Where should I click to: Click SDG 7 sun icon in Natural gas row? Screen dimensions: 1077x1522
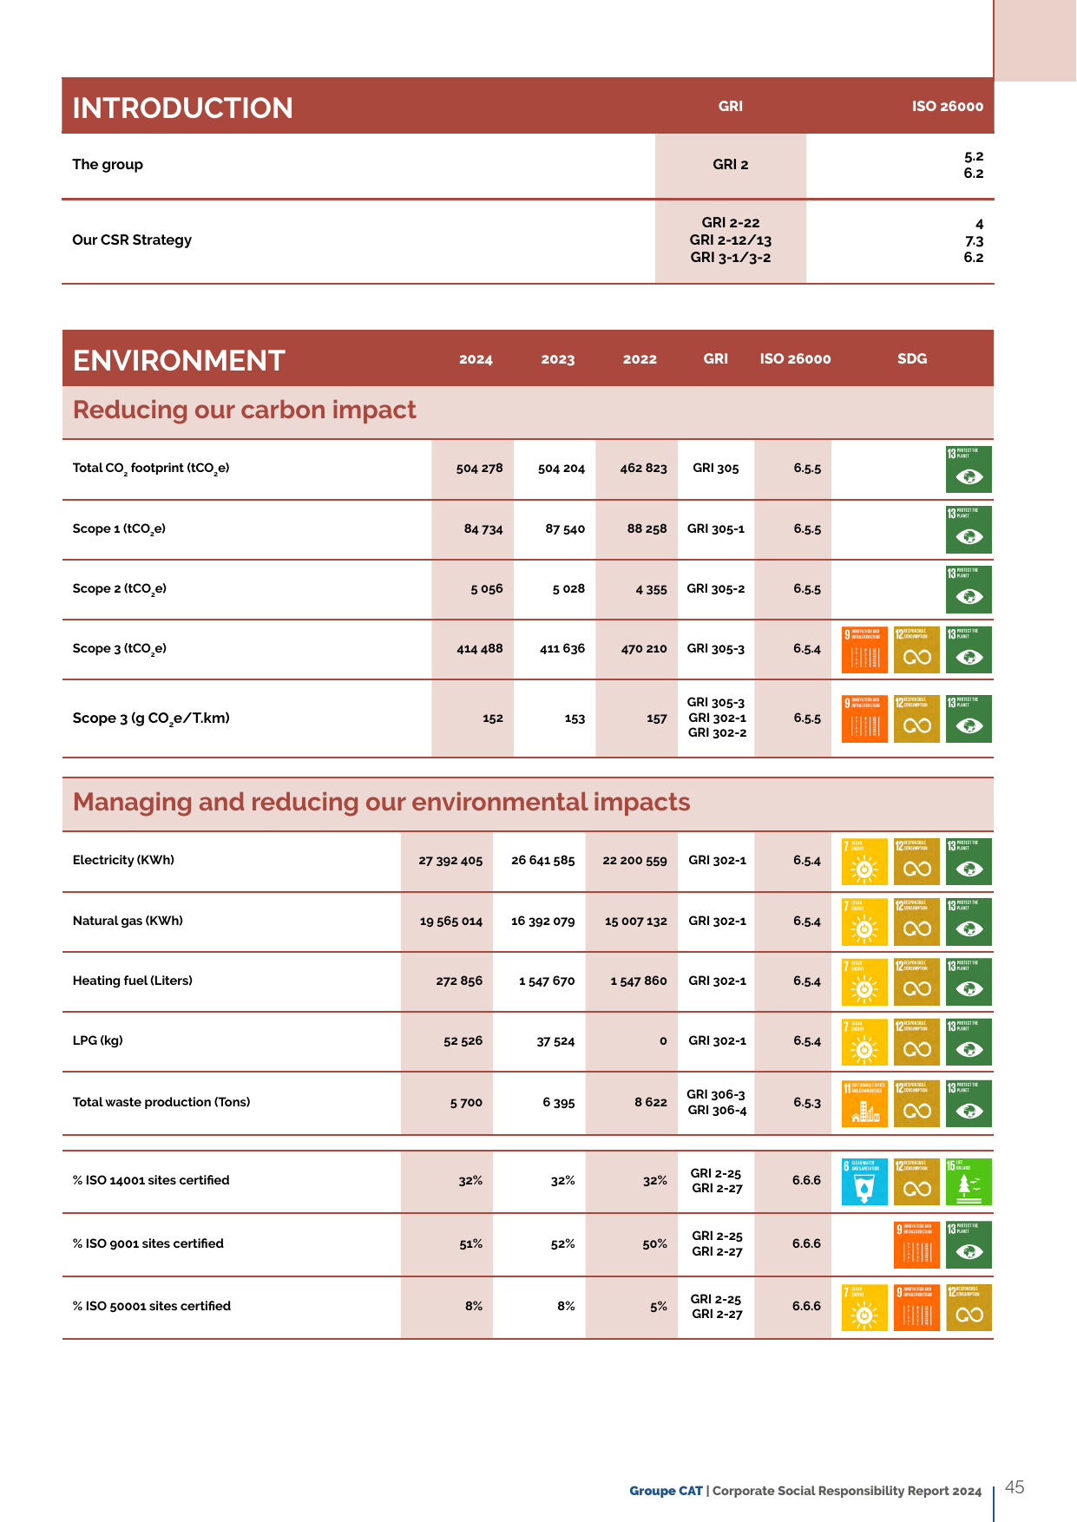coord(865,922)
